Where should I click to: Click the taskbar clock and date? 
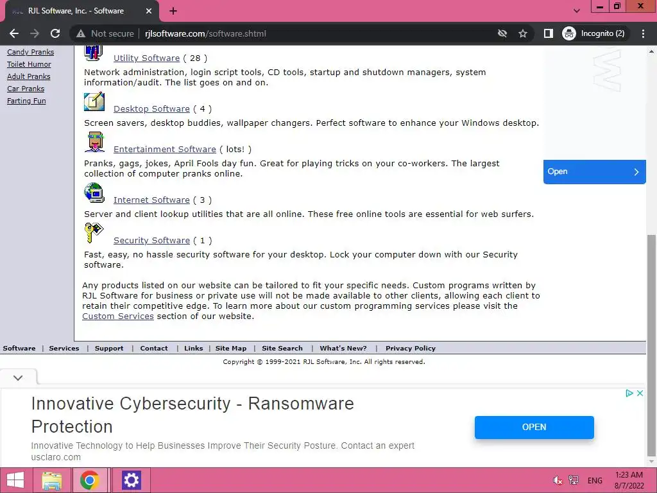(629, 480)
